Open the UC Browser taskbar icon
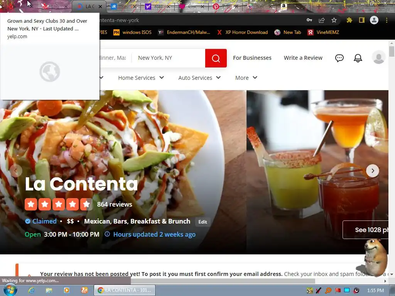The height and width of the screenshot is (296, 395). point(84,290)
